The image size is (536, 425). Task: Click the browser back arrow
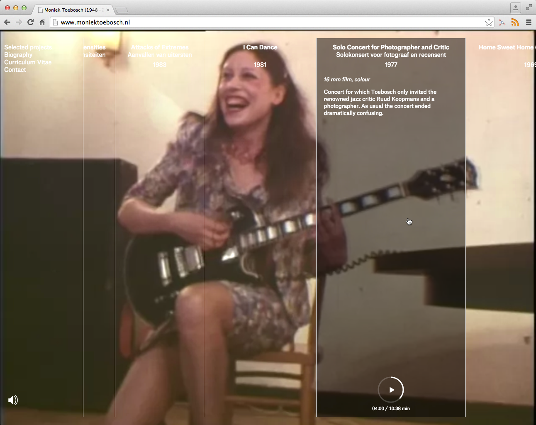[7, 22]
